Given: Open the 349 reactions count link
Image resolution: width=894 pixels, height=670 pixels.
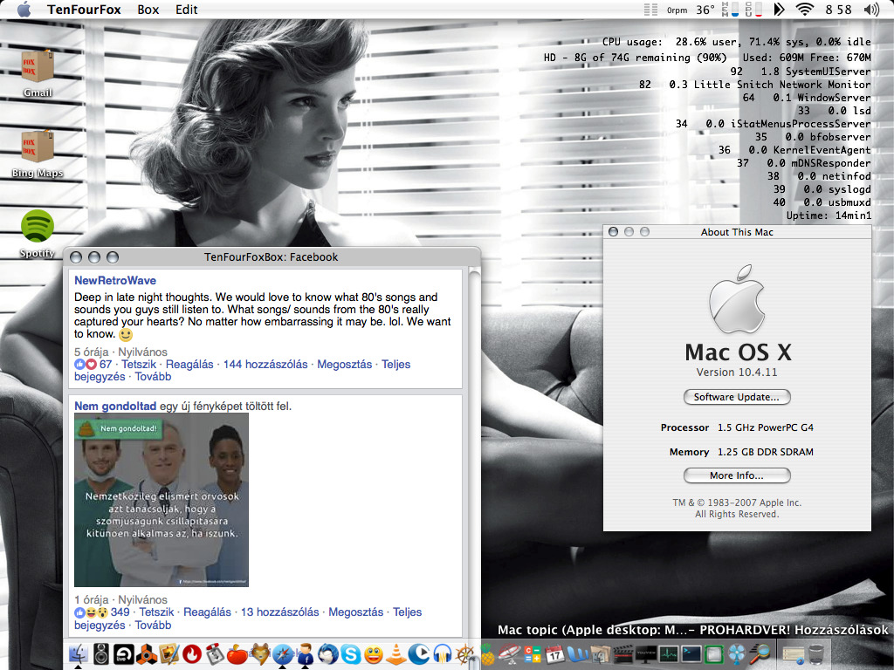Looking at the screenshot, I should (120, 612).
